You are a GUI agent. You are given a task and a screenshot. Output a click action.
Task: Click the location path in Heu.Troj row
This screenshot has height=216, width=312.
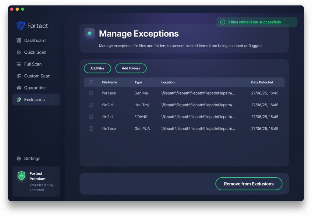[x=198, y=105]
